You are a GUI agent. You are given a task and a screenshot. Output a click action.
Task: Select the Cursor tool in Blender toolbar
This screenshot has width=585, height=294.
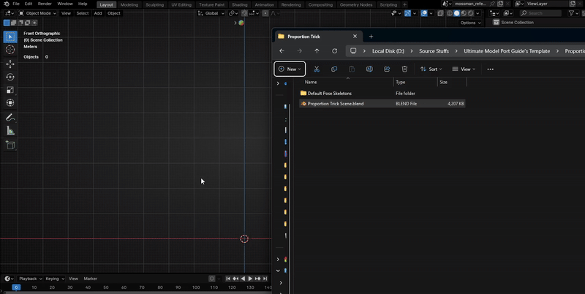pos(10,50)
